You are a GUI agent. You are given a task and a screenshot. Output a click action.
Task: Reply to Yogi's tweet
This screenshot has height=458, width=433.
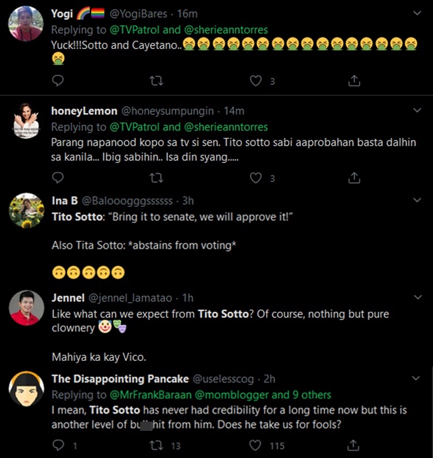pyautogui.click(x=58, y=81)
